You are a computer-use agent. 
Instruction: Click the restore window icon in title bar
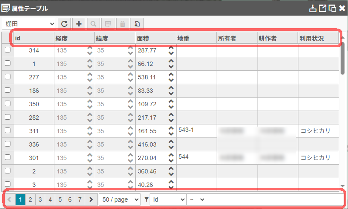point(332,8)
